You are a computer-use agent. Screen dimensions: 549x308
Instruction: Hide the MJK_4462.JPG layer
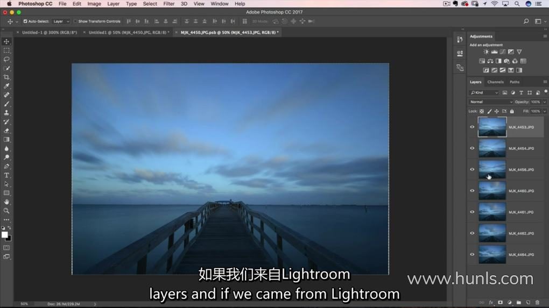(472, 233)
